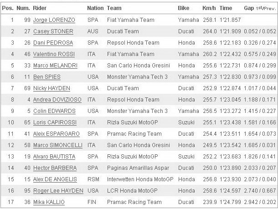Screen dimensions: 278x209
Task: Open Colin EDWARDS rider page
Action: (54, 111)
